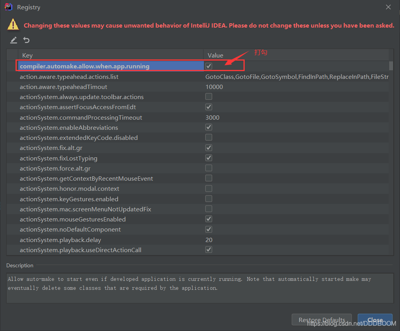400x331 pixels.
Task: Click the Description text area
Action: [200, 288]
